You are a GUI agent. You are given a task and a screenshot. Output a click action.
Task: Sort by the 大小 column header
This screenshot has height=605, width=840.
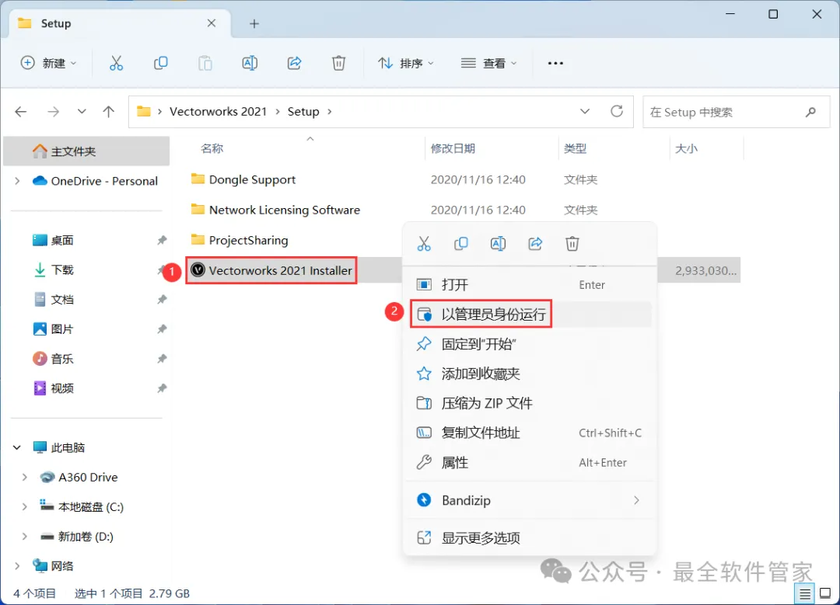click(686, 148)
